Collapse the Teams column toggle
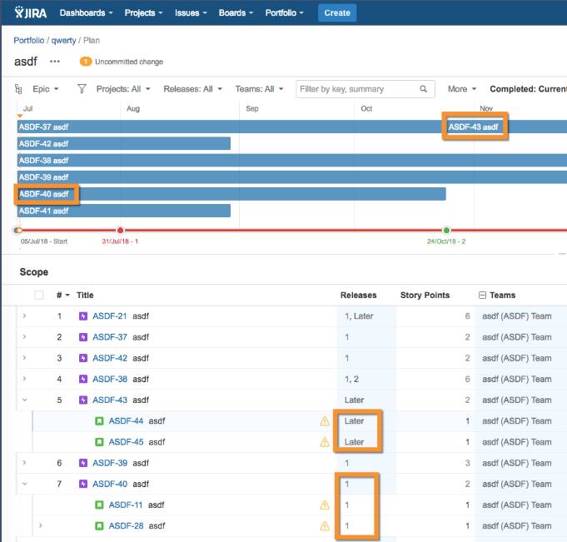567x542 pixels. point(482,296)
